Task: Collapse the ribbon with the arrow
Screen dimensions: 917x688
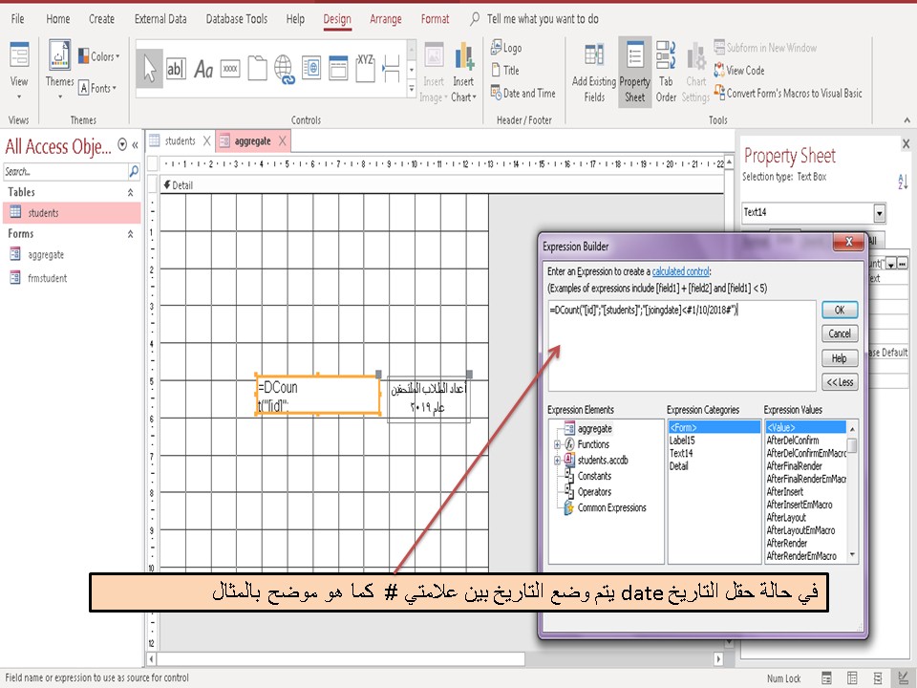Action: point(907,119)
